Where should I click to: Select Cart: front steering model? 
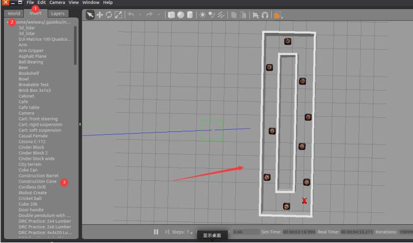click(38, 119)
